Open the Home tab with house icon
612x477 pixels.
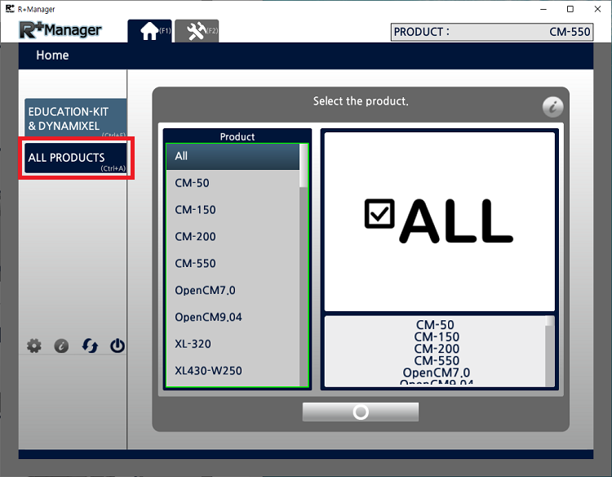149,31
